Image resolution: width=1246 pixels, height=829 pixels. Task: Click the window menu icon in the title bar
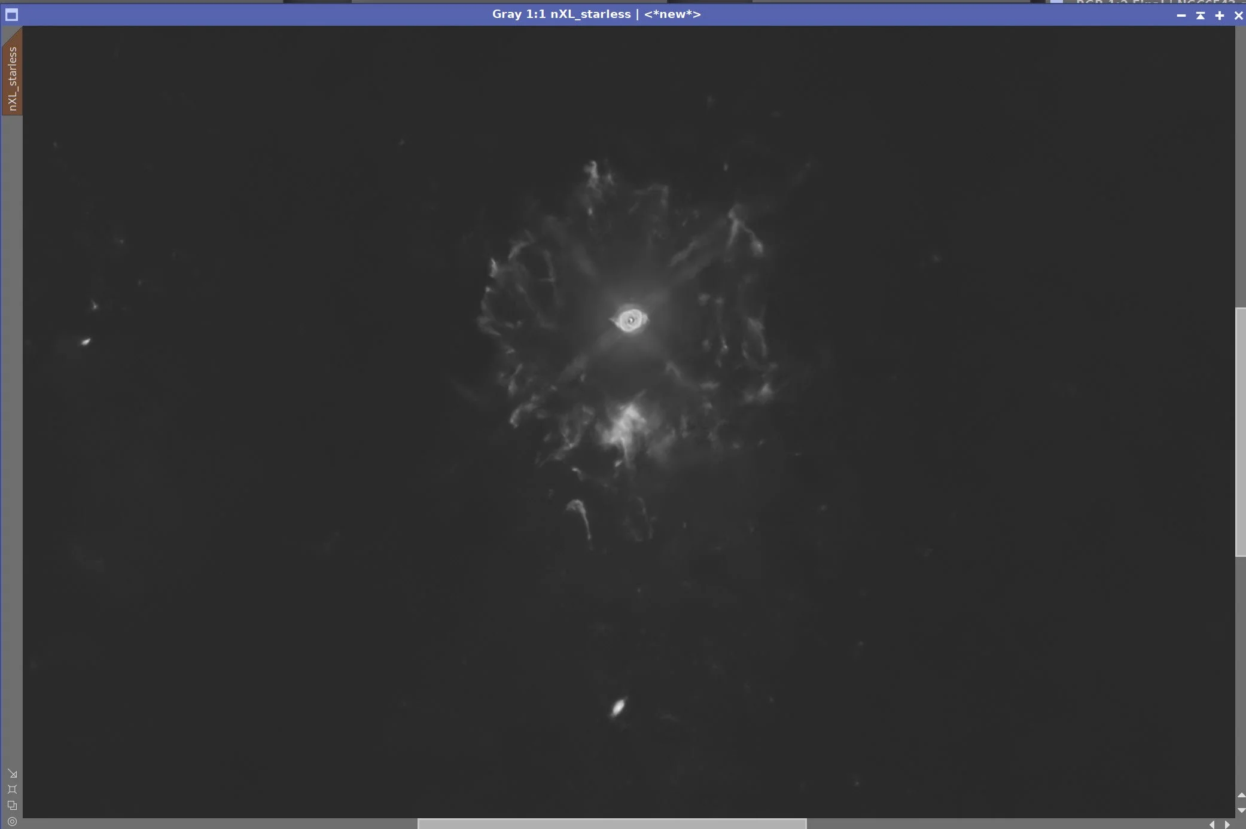[x=11, y=15]
